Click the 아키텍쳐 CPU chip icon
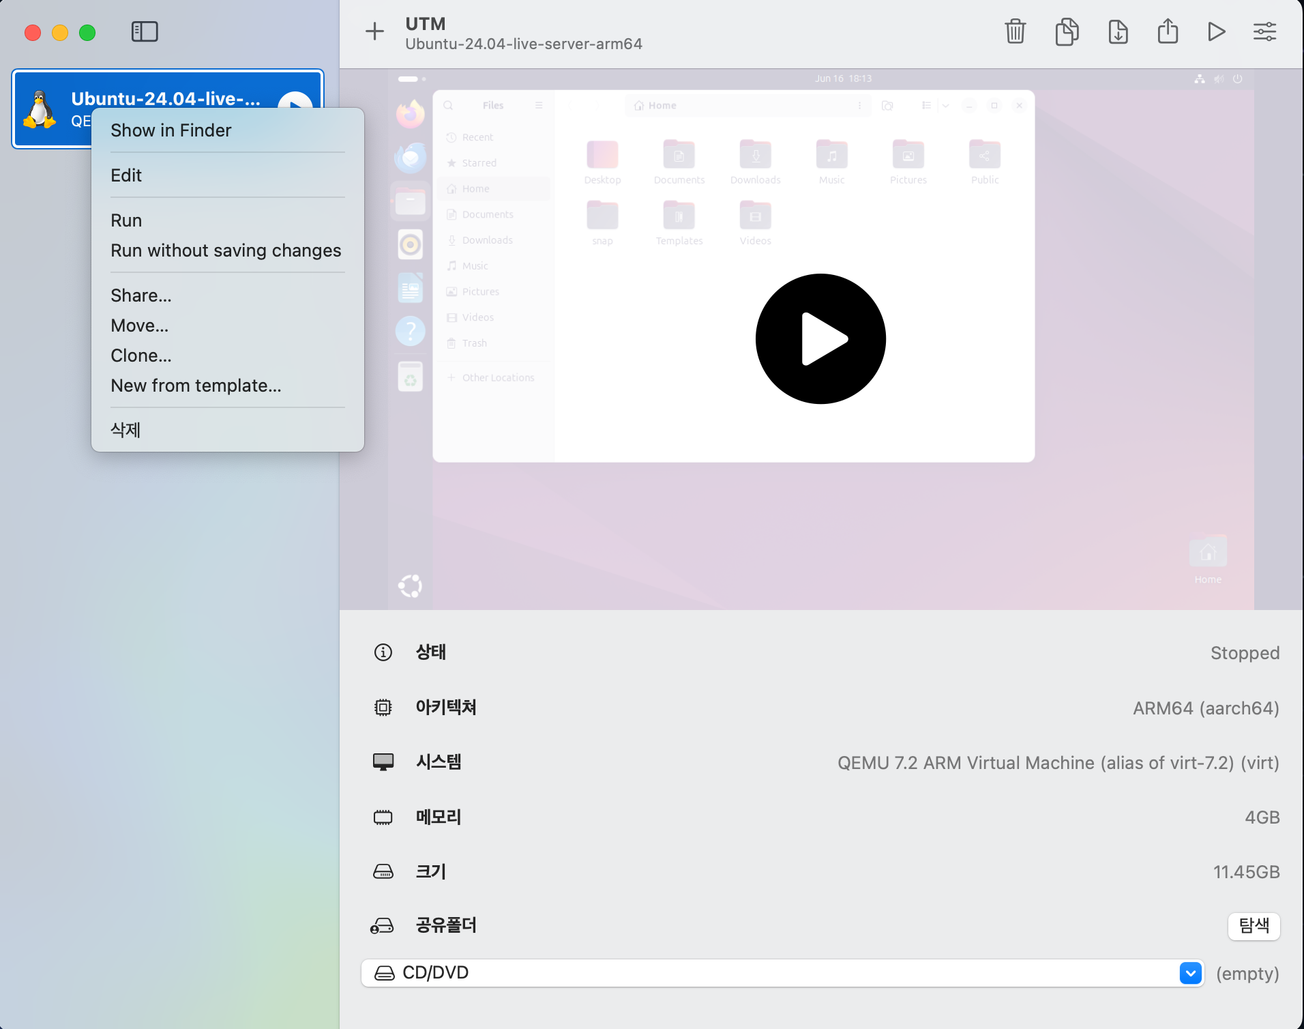 383,708
